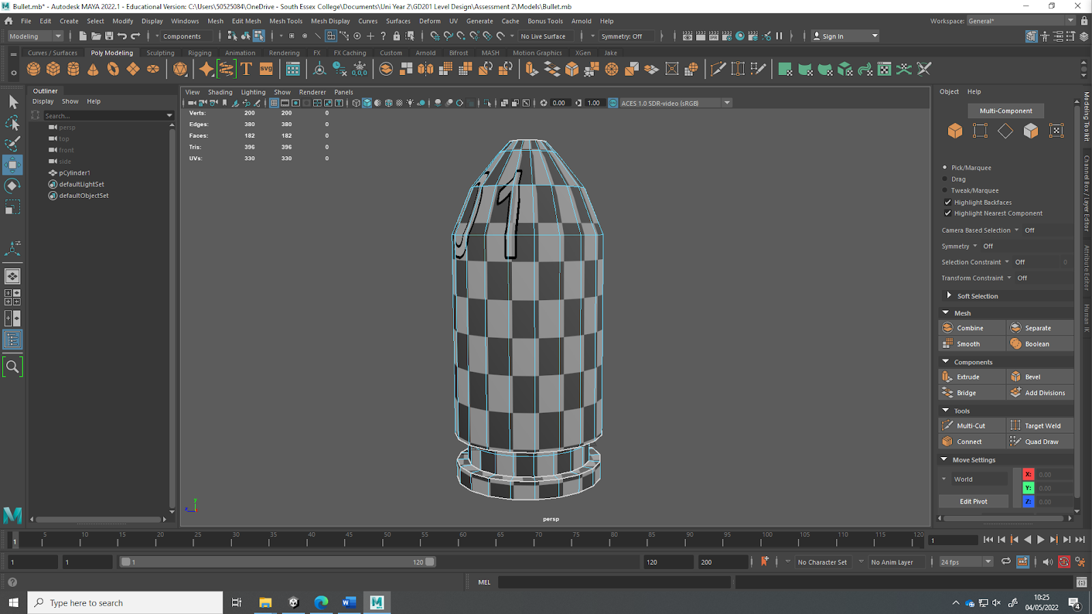Open the Mesh Tools menu
Viewport: 1092px width, 614px height.
(x=285, y=21)
